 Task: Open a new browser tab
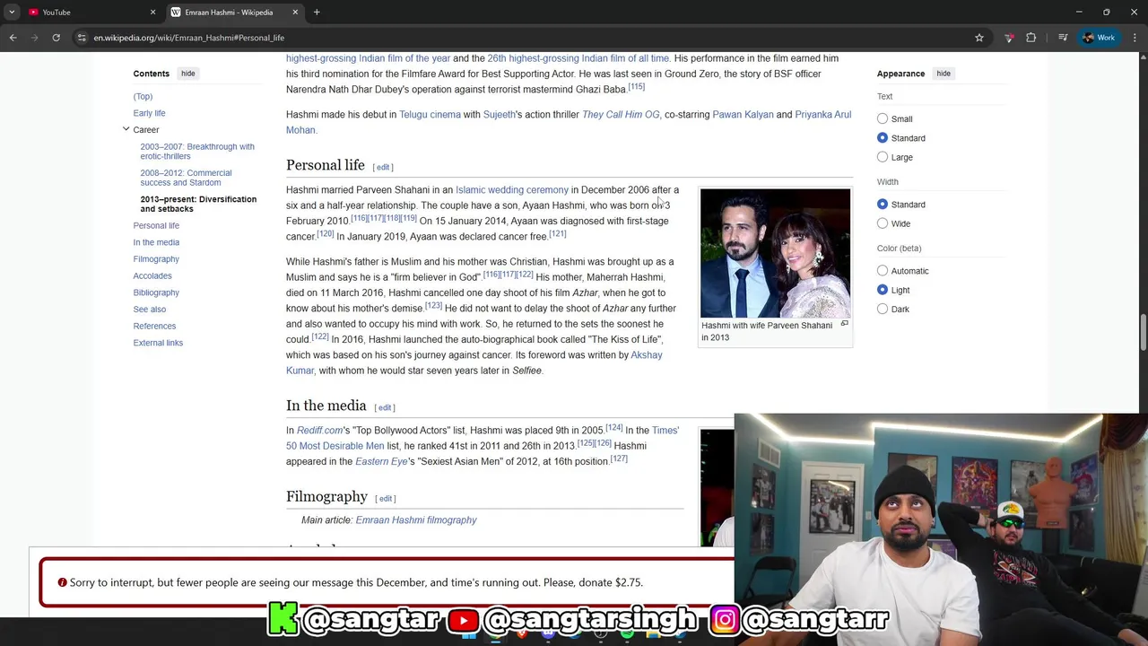pos(317,13)
